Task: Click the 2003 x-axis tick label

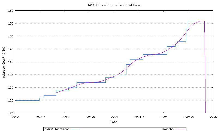Action: tap(65, 117)
